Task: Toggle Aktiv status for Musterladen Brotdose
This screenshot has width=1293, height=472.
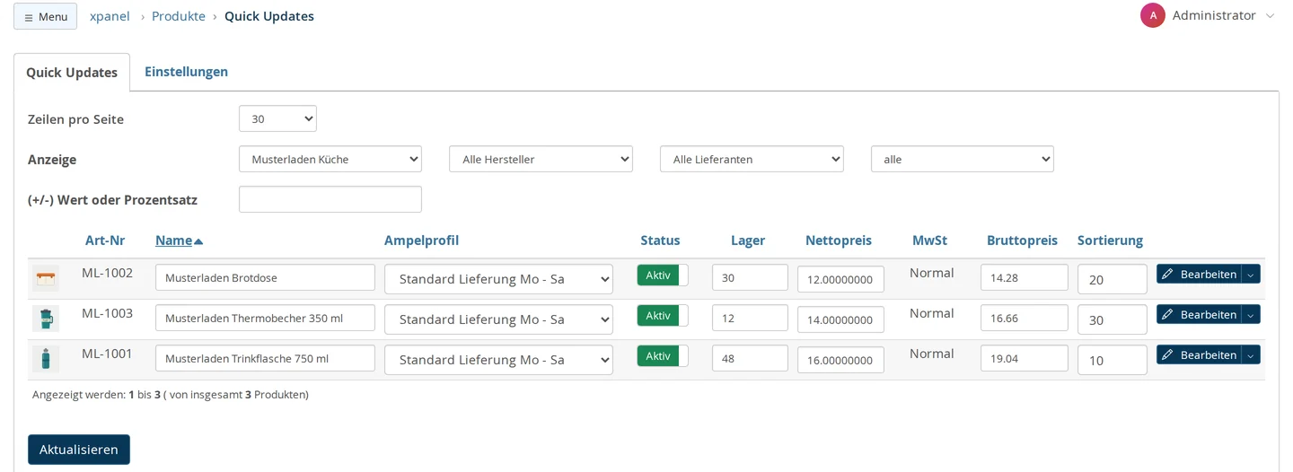Action: [663, 275]
